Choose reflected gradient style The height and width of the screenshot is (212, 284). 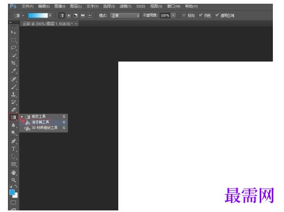click(x=83, y=15)
